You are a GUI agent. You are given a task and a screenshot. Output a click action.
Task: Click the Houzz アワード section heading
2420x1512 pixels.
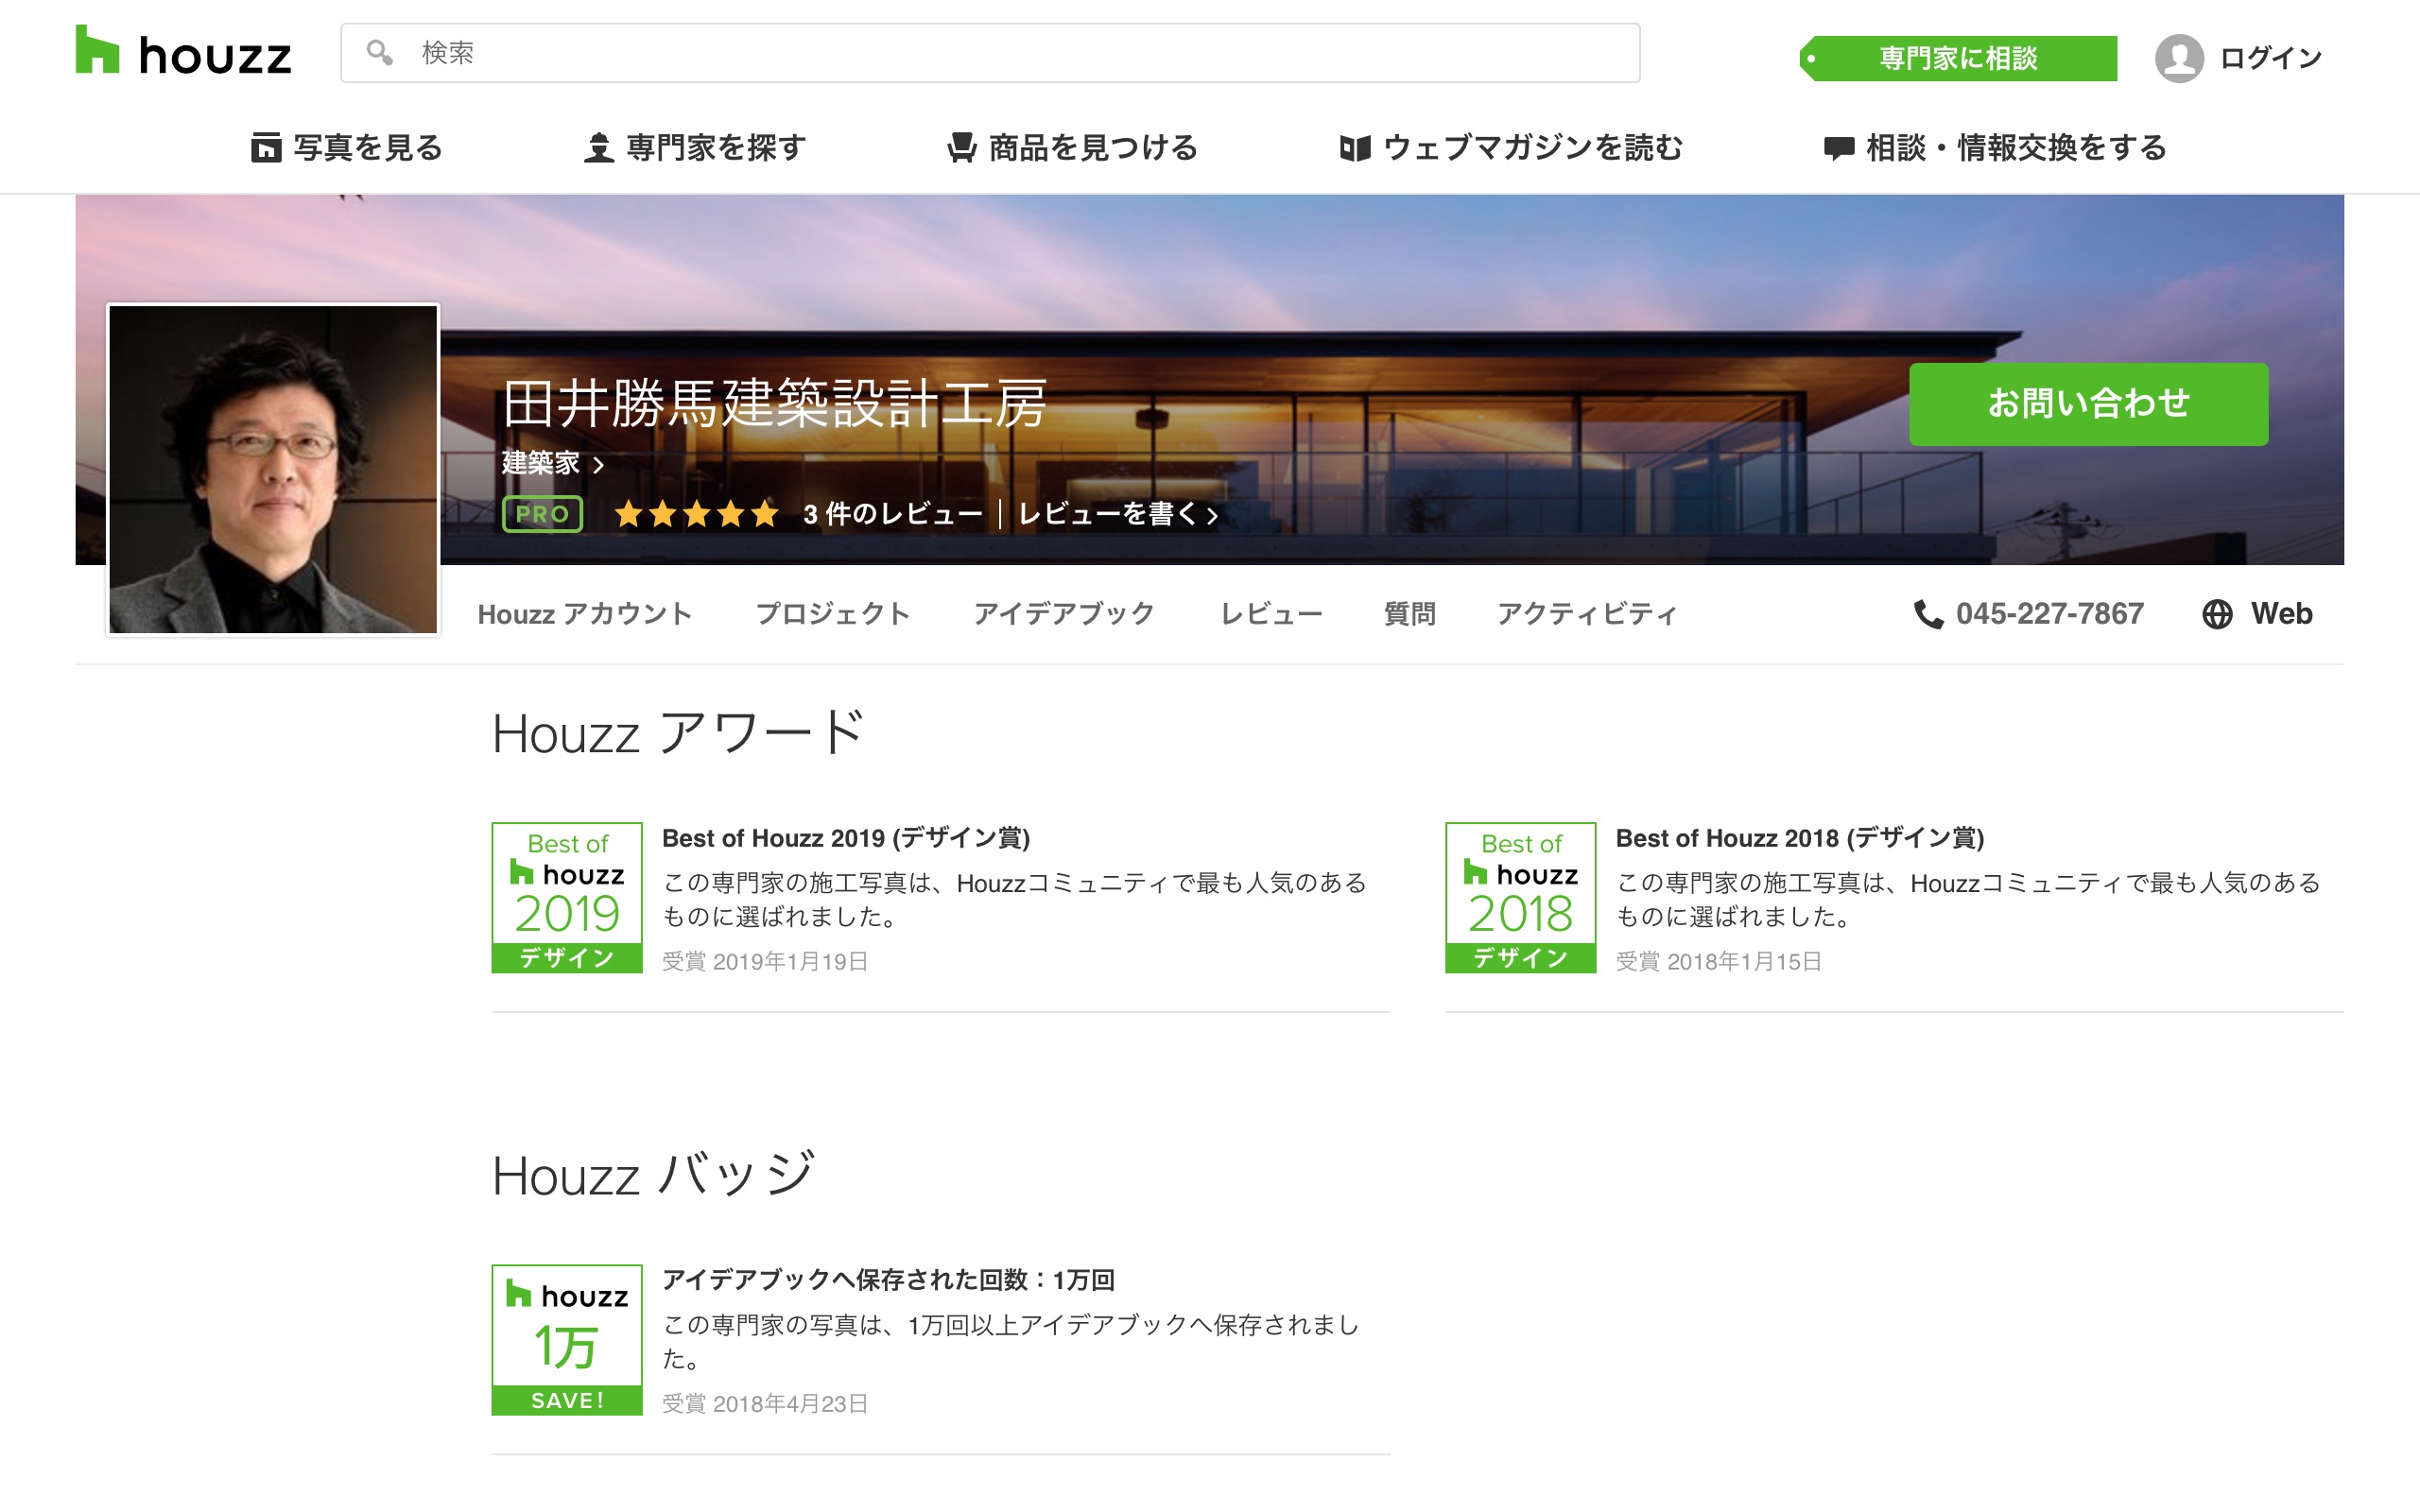pyautogui.click(x=677, y=733)
